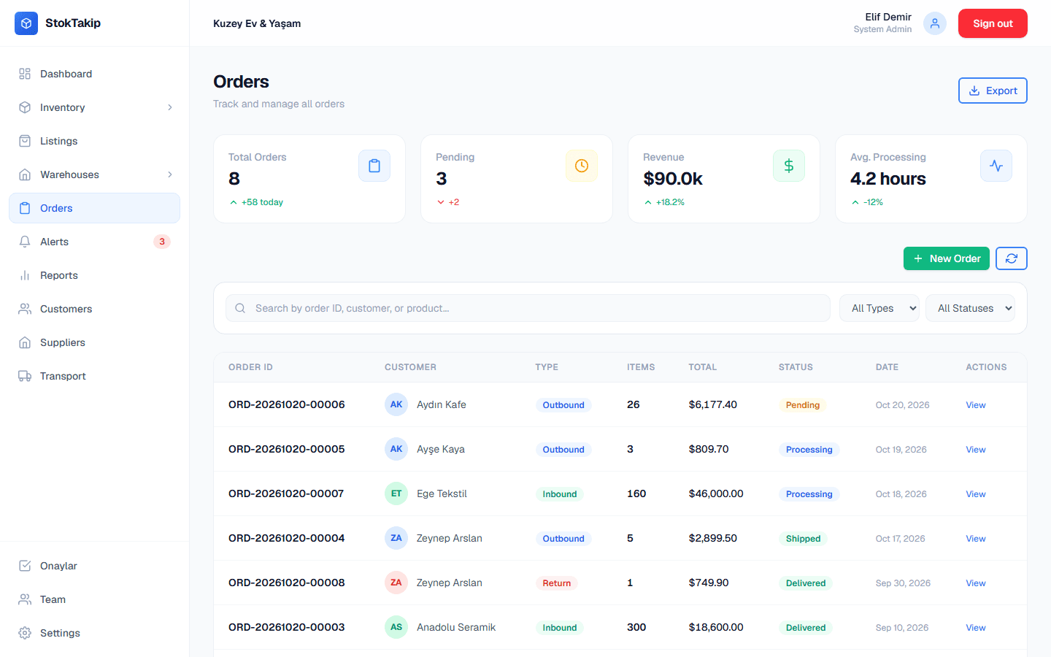1051x657 pixels.
Task: Click the Dashboard grid icon in sidebar
Action: [x=25, y=74]
